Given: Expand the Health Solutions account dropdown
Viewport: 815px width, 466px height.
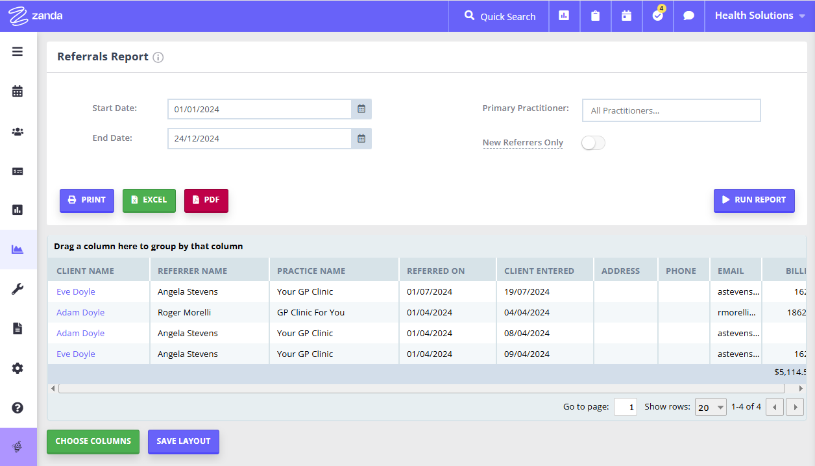Looking at the screenshot, I should [x=760, y=15].
